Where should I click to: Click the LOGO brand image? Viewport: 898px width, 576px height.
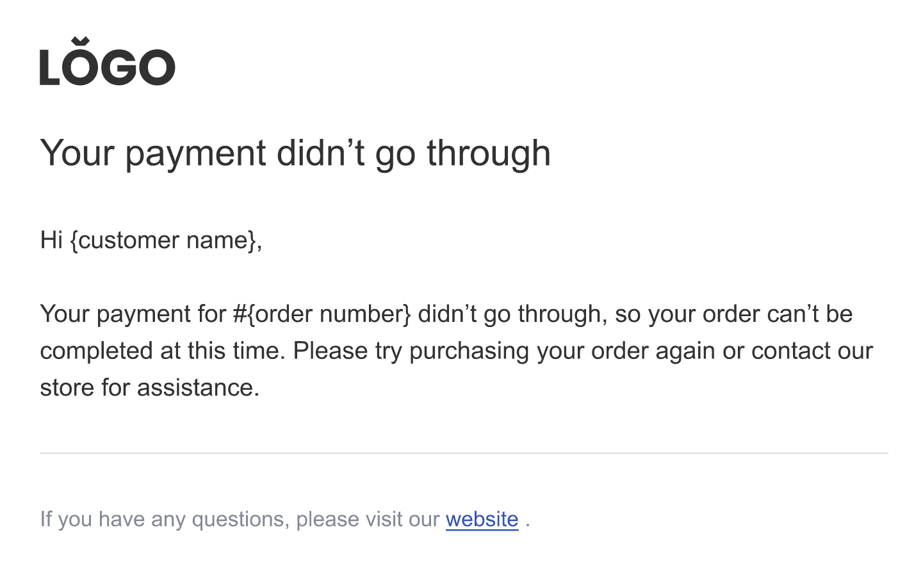click(107, 64)
